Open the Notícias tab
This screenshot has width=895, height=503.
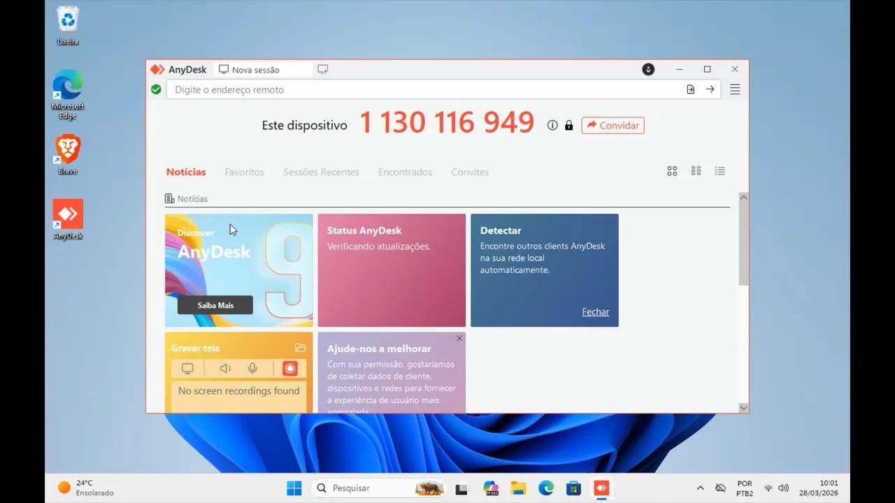[x=186, y=172]
